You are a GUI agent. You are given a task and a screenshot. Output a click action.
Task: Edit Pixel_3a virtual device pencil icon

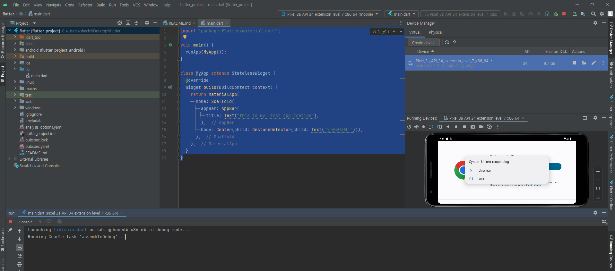point(593,63)
